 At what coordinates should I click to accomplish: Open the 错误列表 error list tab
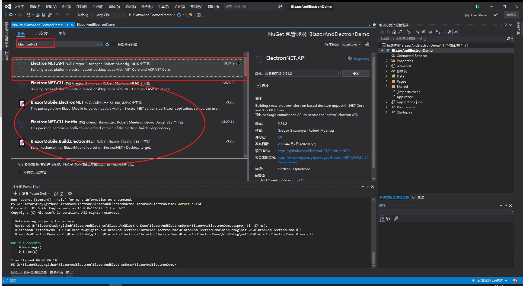click(56, 272)
